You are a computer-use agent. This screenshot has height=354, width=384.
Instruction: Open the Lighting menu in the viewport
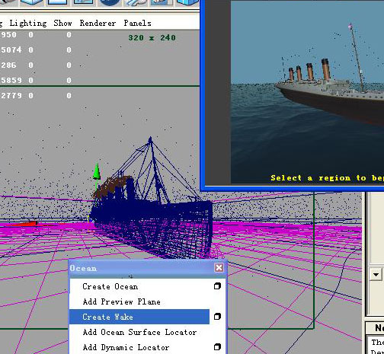28,24
